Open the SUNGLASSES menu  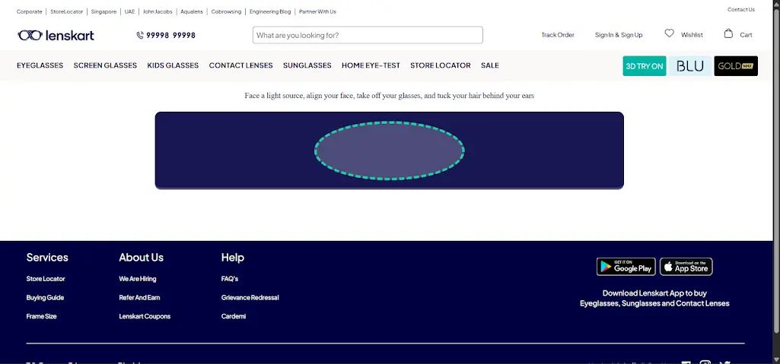pyautogui.click(x=307, y=65)
